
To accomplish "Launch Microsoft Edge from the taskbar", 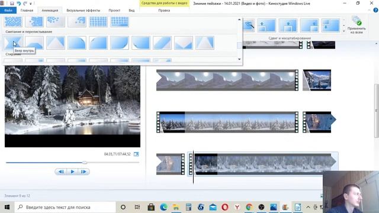I will pyautogui.click(x=163, y=207).
